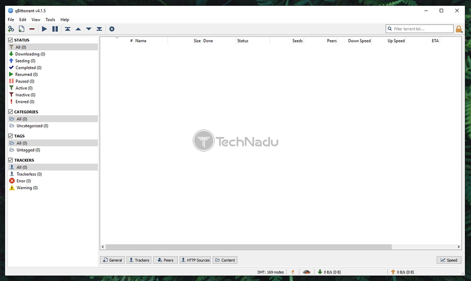Viewport: 471px width, 281px height.
Task: Click the right scroll arrow of horizontal scrollbar
Action: click(459, 247)
